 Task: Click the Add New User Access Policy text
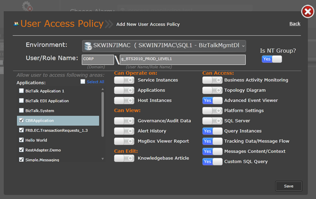[148, 24]
